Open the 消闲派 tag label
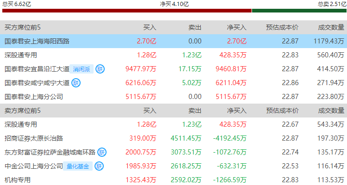 [82, 69]
